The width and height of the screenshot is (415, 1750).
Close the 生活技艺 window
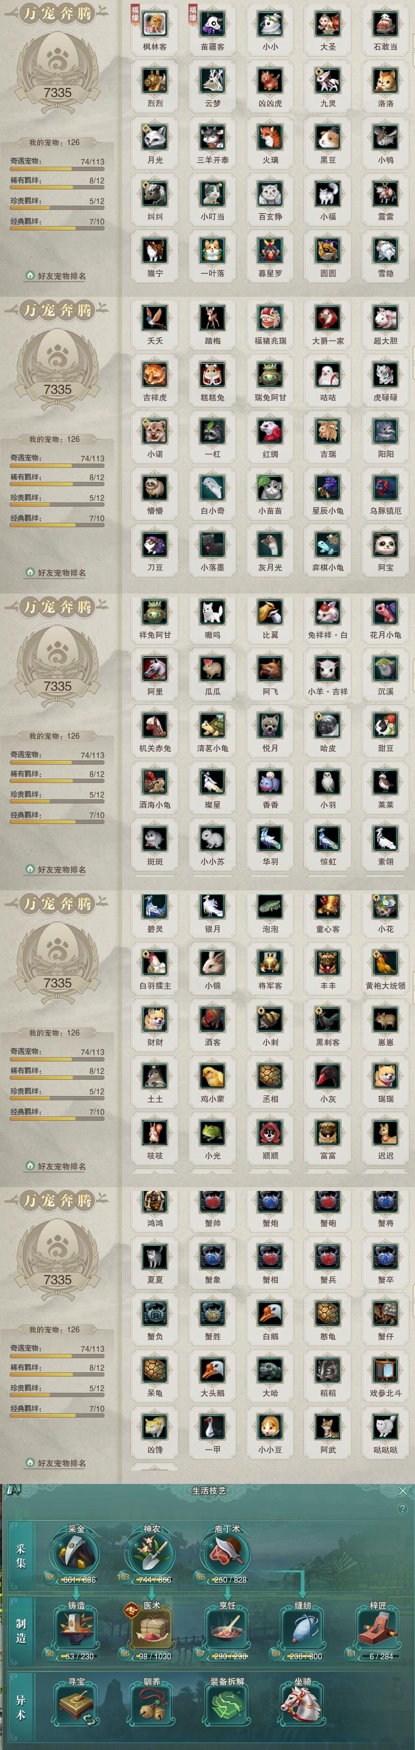(403, 1490)
